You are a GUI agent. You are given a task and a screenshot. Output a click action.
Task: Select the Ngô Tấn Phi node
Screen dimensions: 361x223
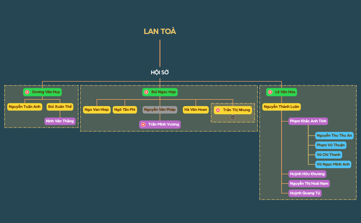click(125, 110)
